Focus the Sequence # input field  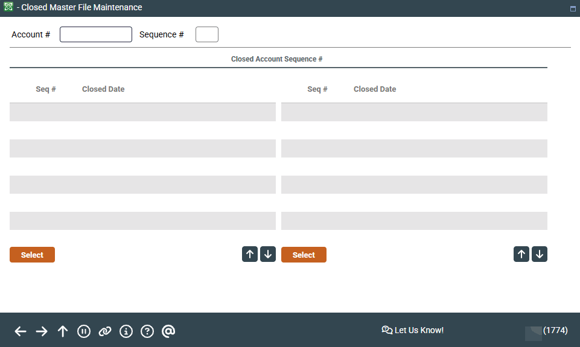point(206,34)
